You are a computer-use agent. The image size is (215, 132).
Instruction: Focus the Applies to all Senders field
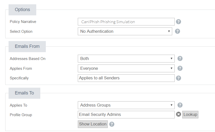[126, 78]
